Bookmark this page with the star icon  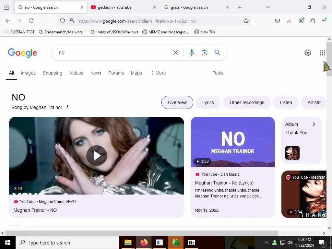(x=246, y=21)
